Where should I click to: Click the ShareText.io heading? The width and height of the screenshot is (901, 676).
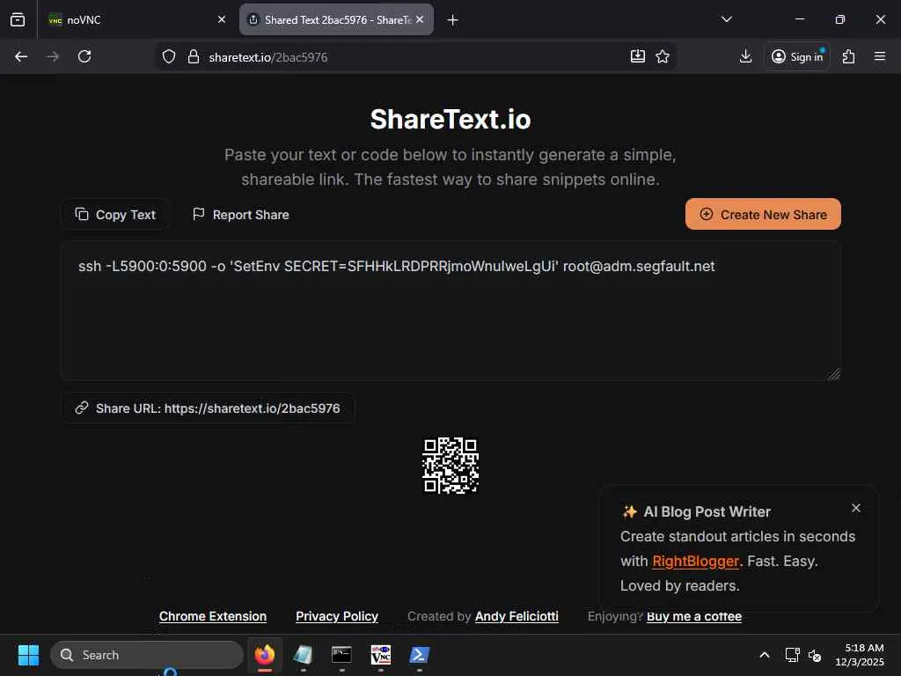coord(450,120)
